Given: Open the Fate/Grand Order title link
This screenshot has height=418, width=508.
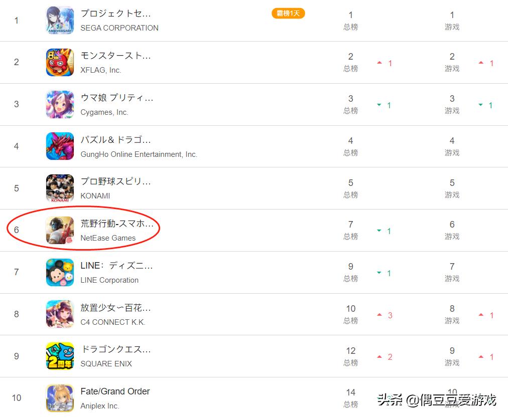Looking at the screenshot, I should 115,391.
